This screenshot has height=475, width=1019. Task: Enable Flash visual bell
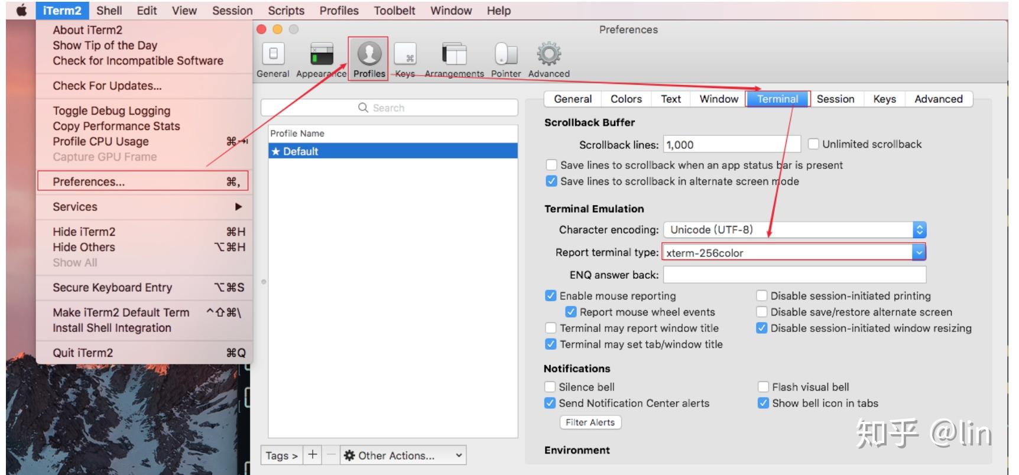point(763,387)
